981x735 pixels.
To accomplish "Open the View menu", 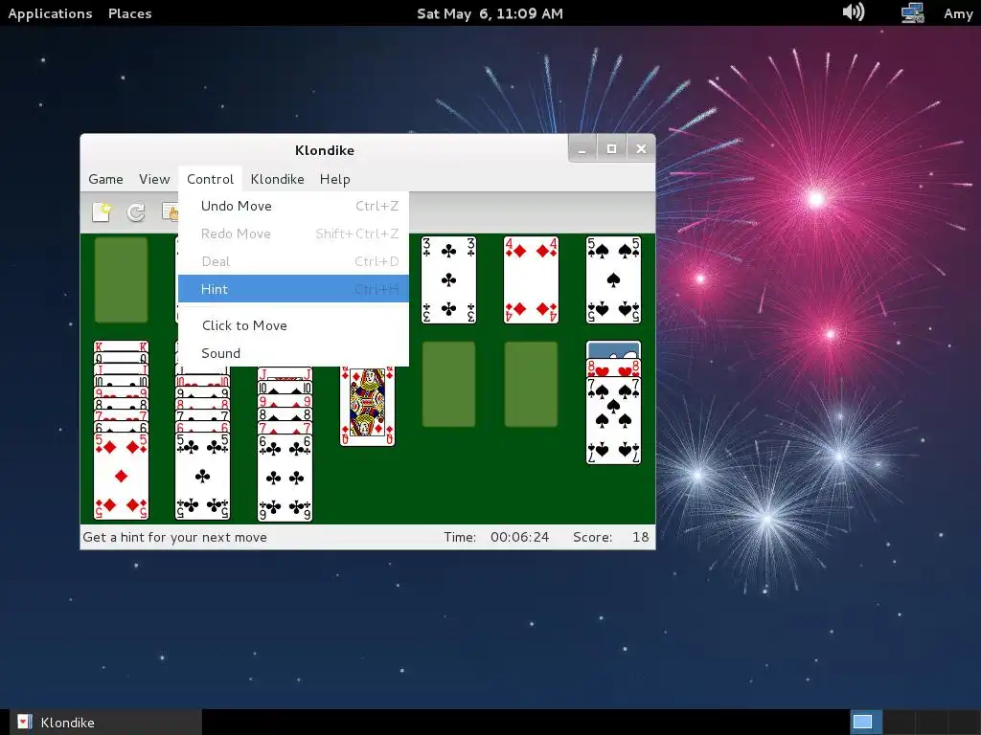I will [154, 179].
